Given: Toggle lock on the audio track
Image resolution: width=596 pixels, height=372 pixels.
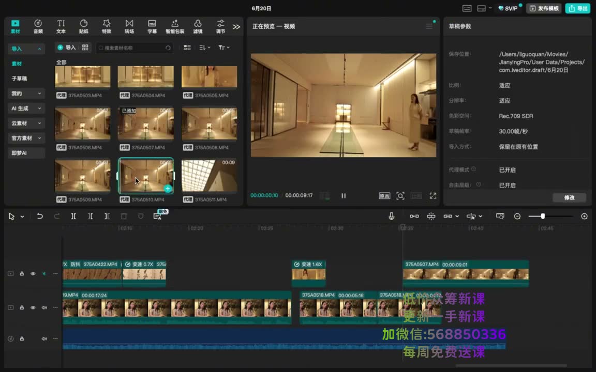Looking at the screenshot, I should pos(22,338).
